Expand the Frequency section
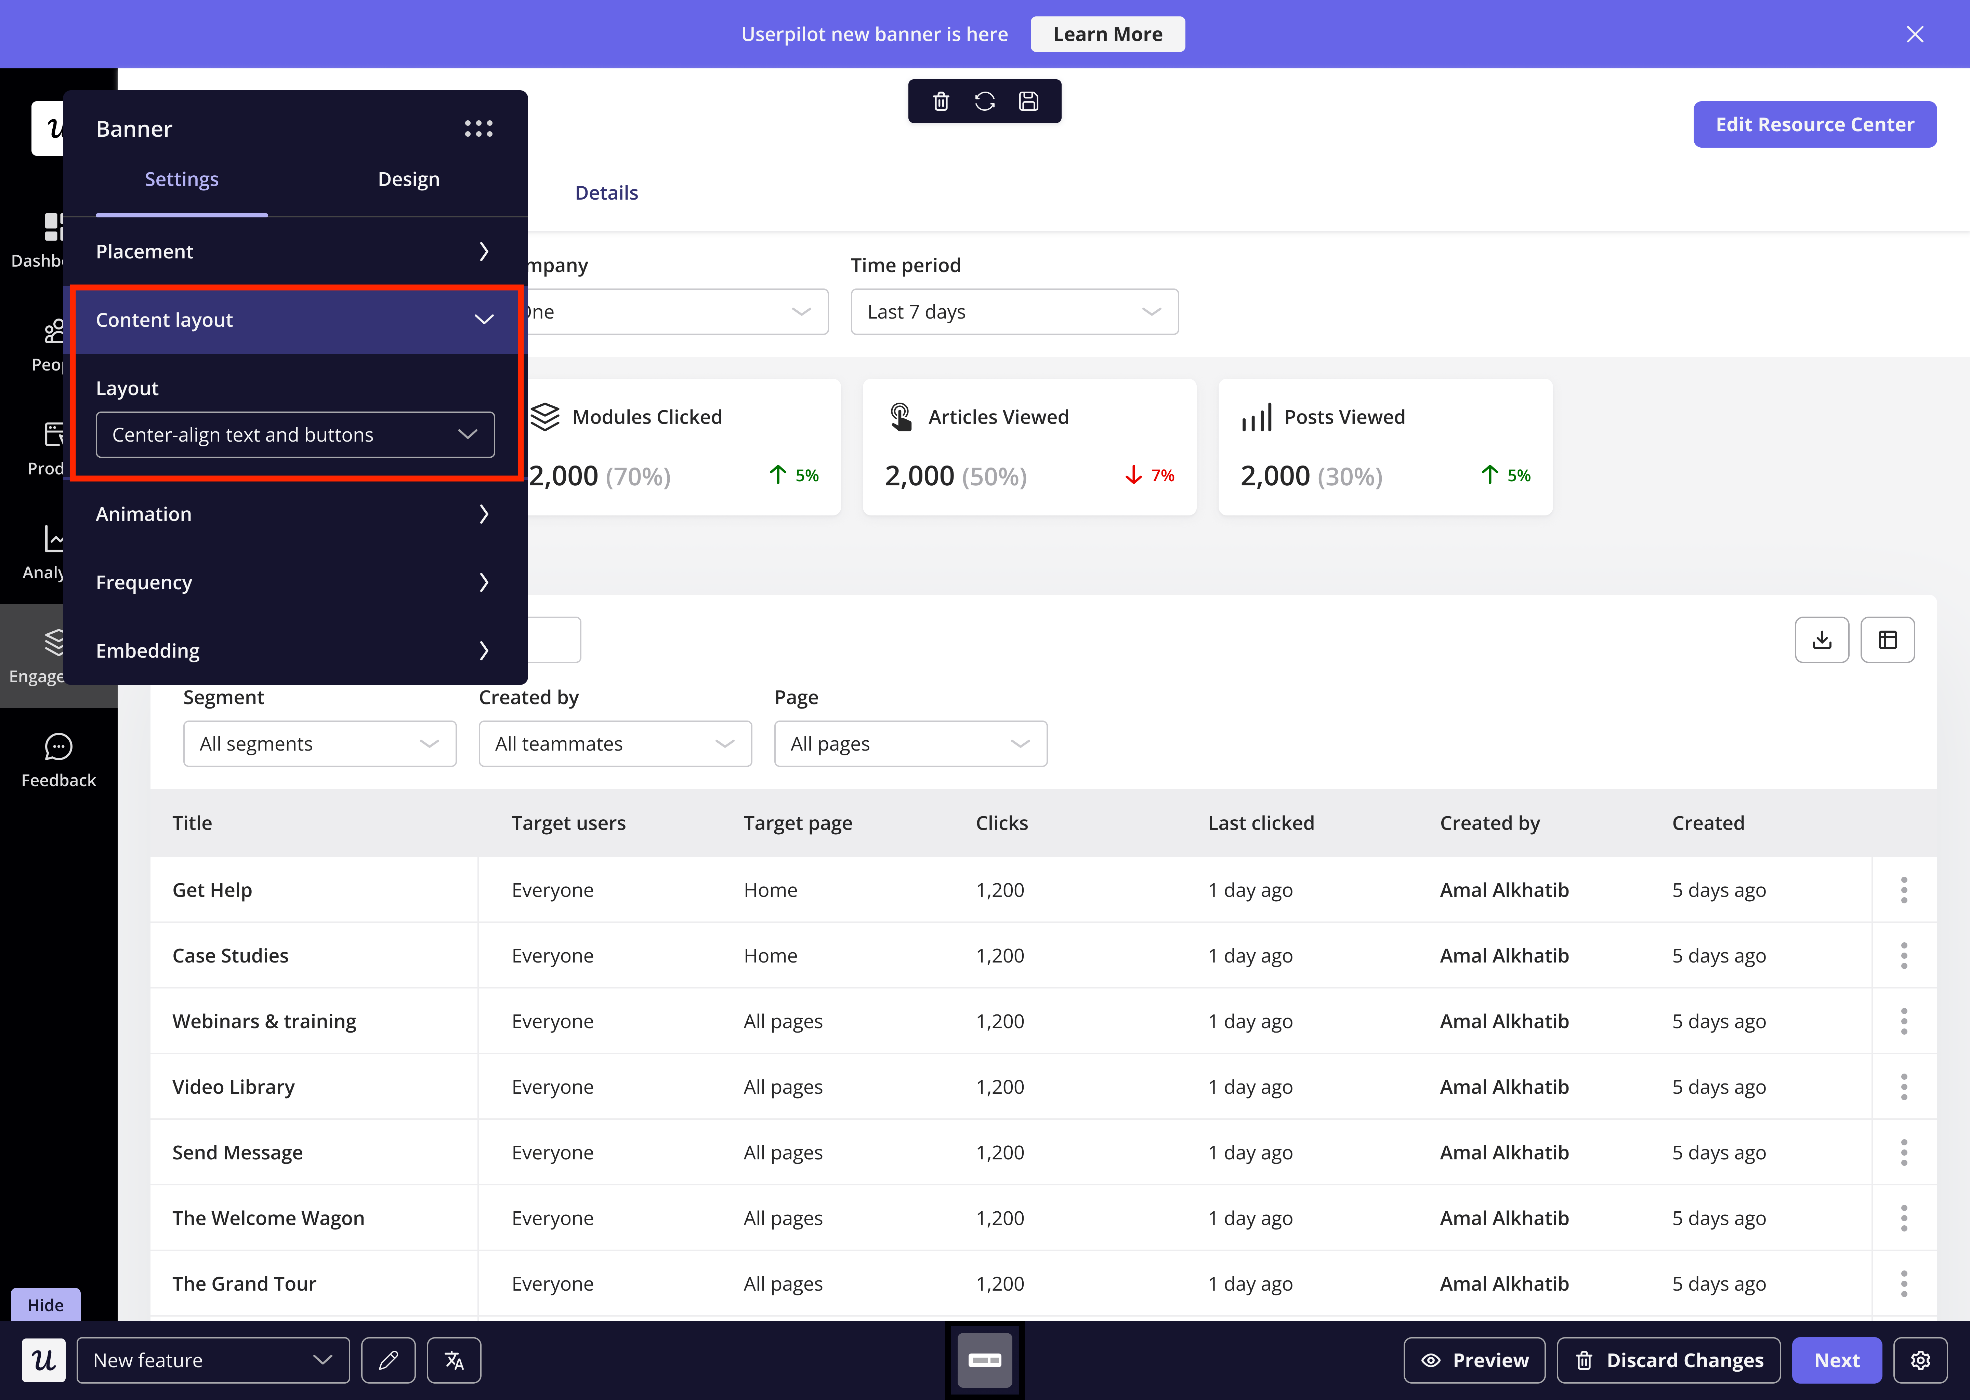The height and width of the screenshot is (1400, 1970). [295, 583]
